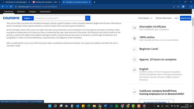Click the browser forward arrow
194x109 pixels.
click(7, 7)
